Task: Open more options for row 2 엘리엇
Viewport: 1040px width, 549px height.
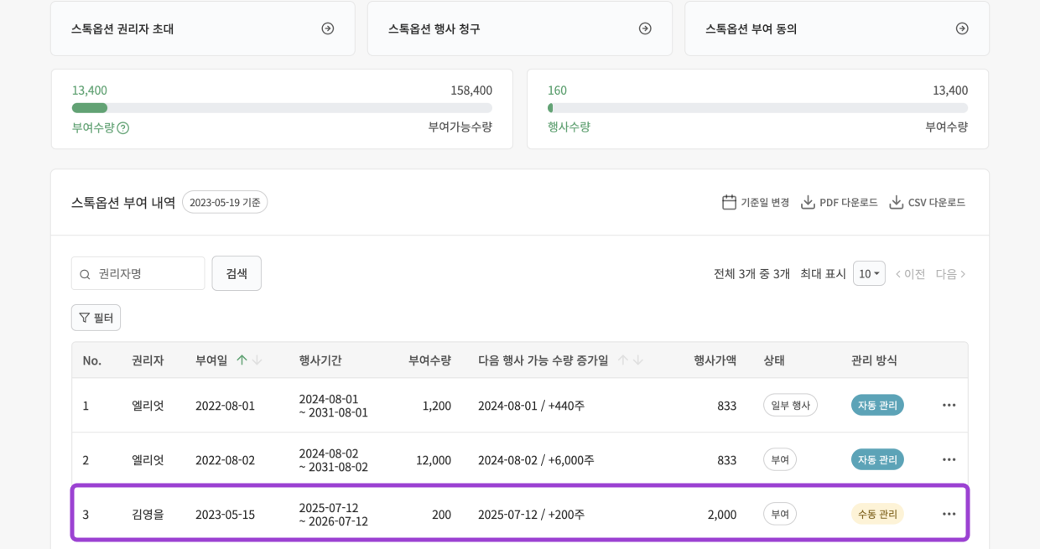Action: [949, 459]
